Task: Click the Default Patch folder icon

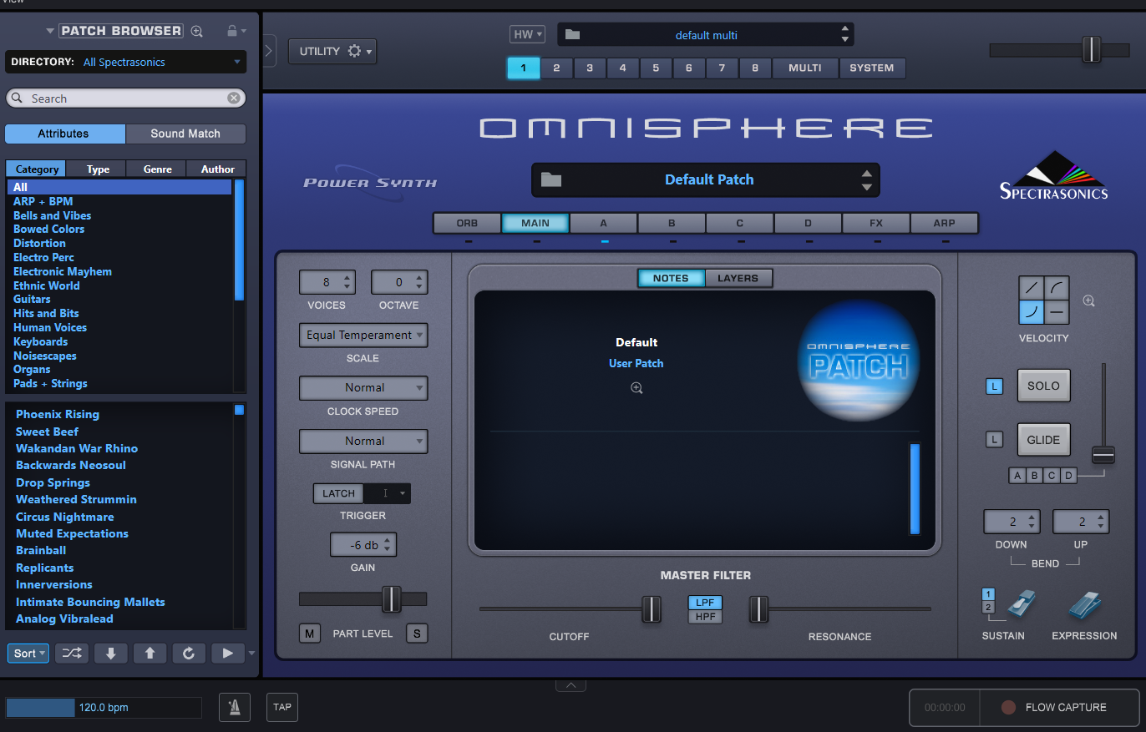Action: click(551, 179)
